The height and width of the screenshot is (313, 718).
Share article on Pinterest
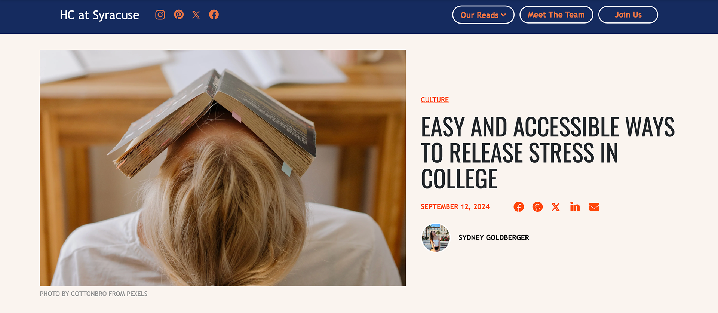pos(537,207)
